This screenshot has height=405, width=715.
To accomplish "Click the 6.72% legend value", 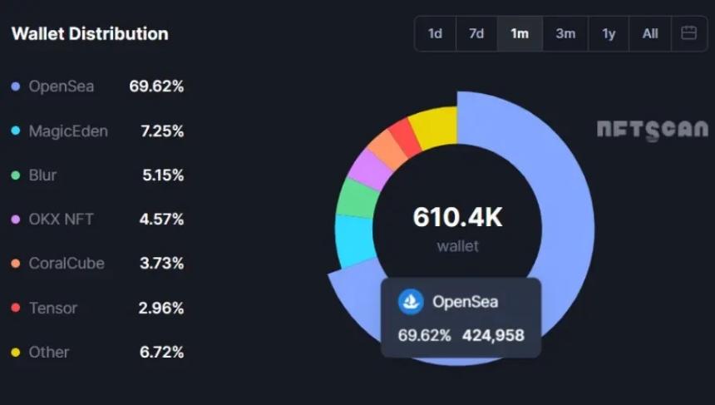I will (x=162, y=352).
